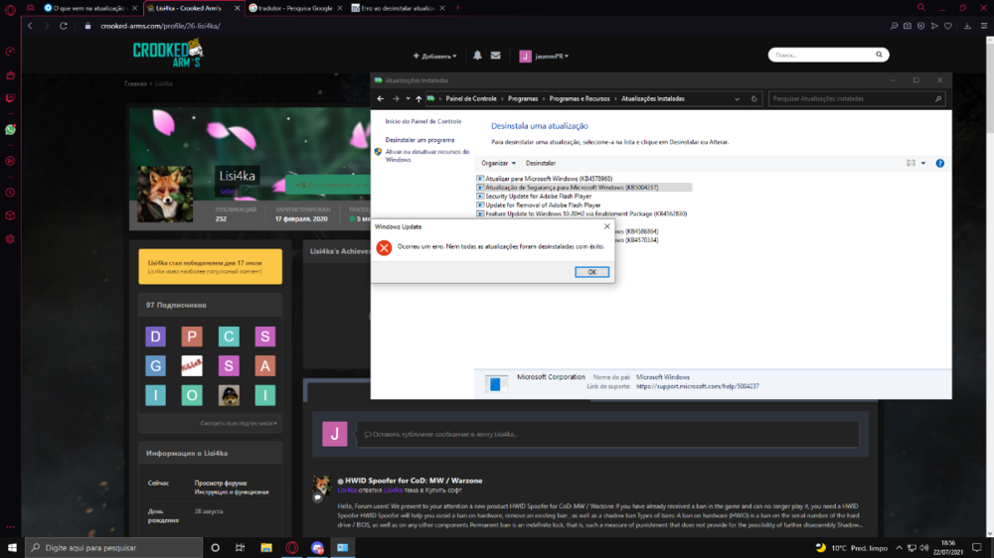Open the Opera GX sidebar settings gear
Image resolution: width=994 pixels, height=558 pixels.
(x=10, y=239)
